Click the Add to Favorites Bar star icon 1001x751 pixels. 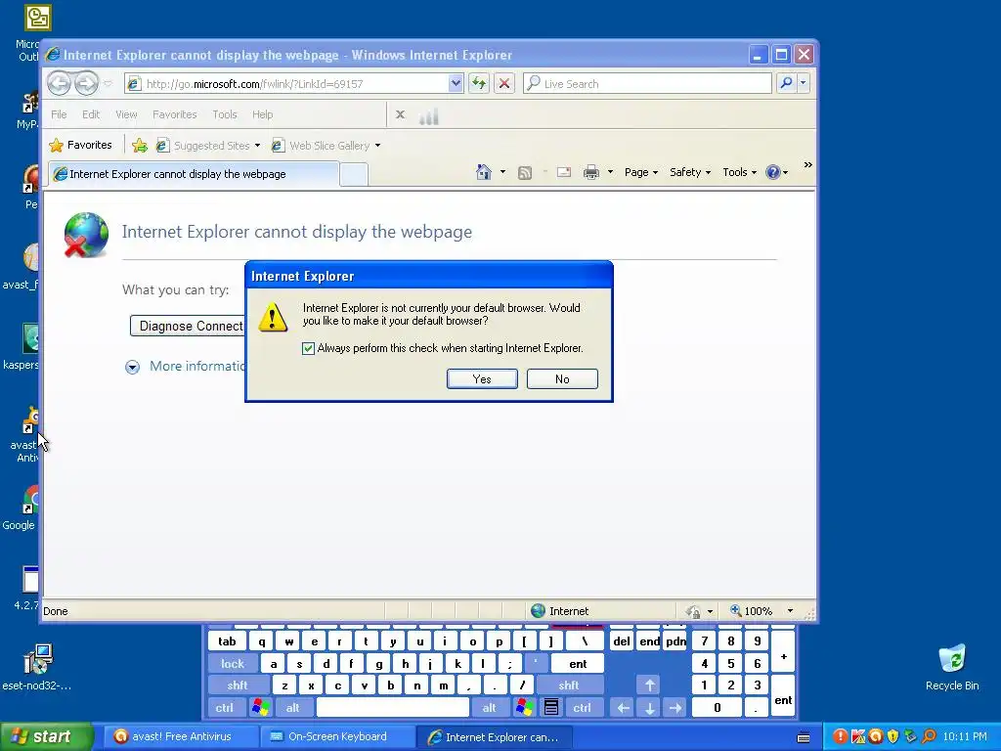[x=139, y=146]
